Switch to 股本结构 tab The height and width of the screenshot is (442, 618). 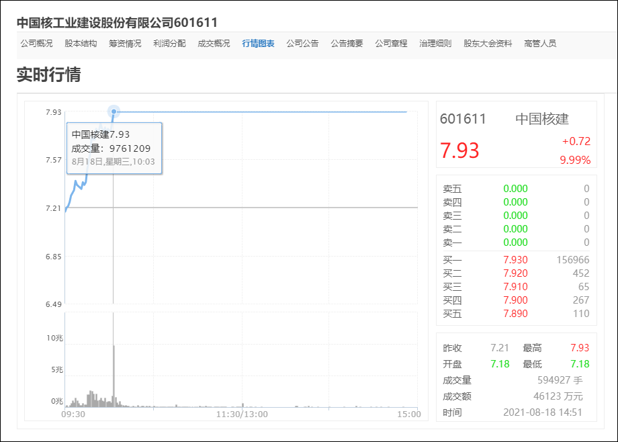click(x=81, y=44)
